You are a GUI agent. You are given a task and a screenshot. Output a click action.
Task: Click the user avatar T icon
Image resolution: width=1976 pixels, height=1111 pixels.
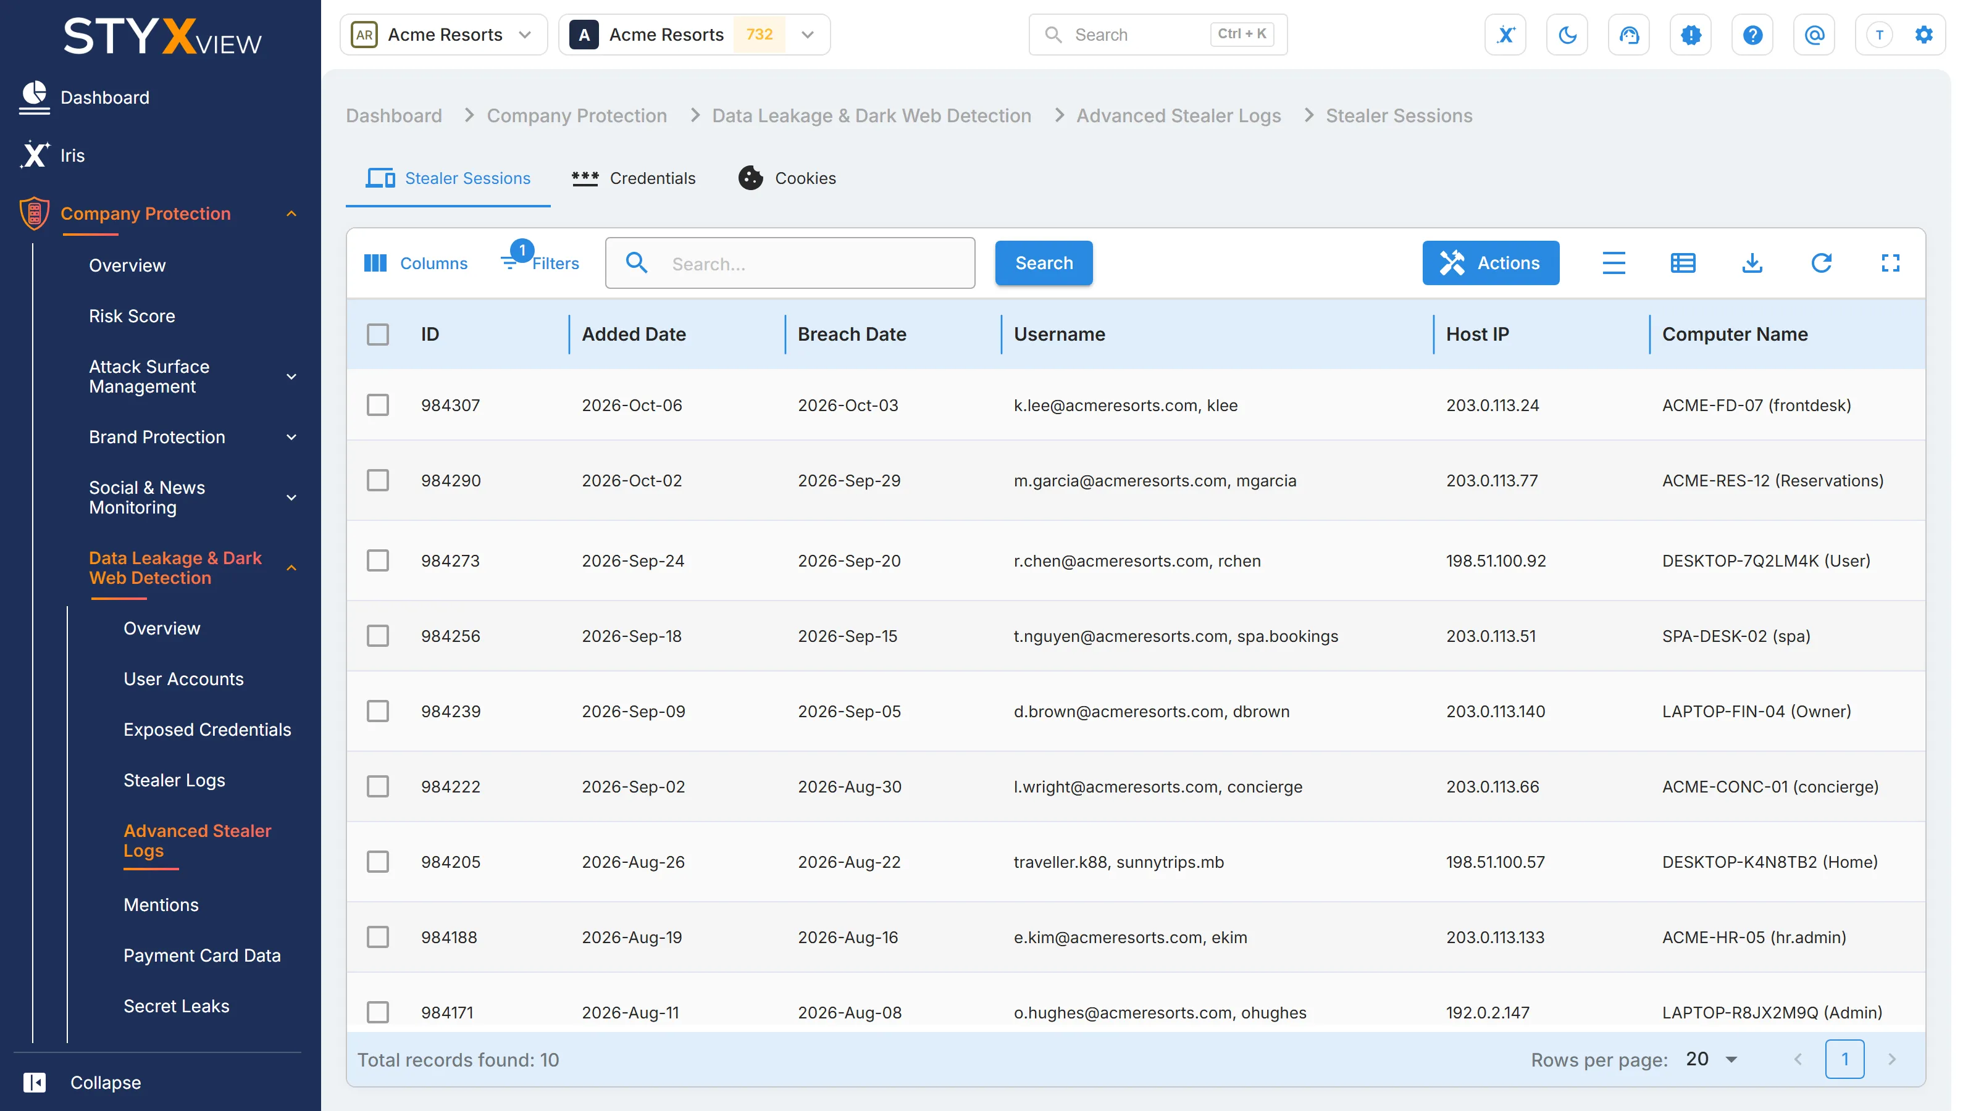coord(1879,35)
